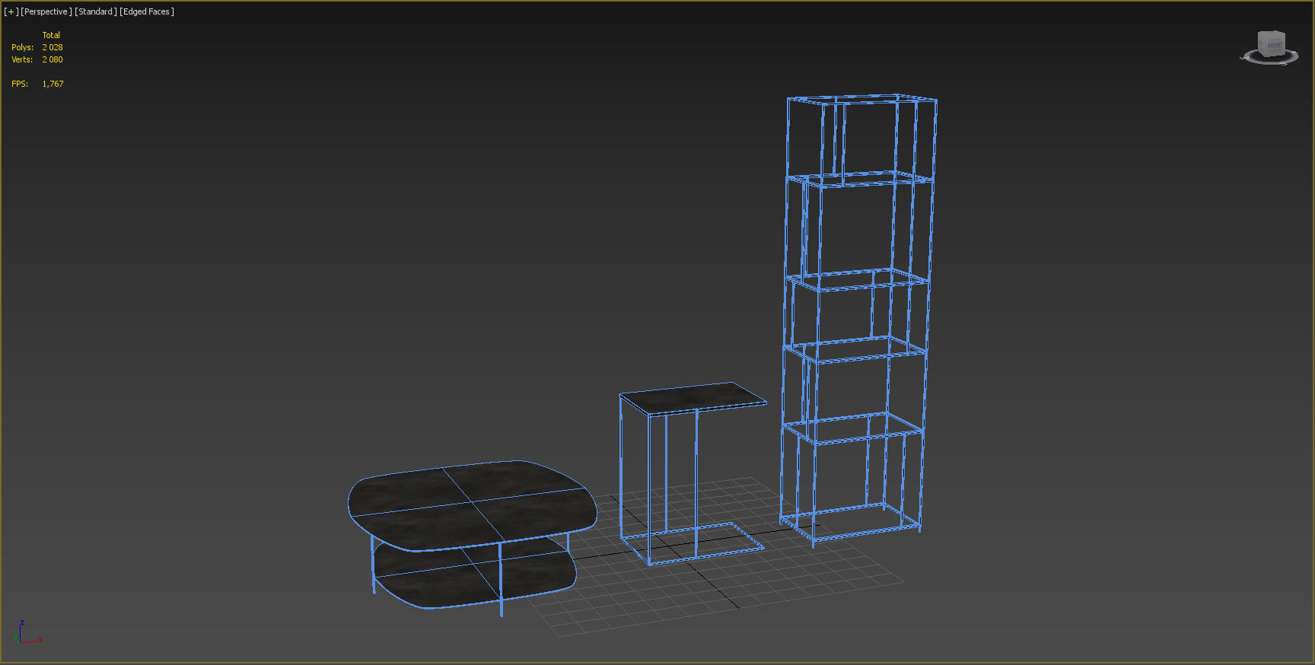
Task: Click the Total statistics header
Action: pyautogui.click(x=51, y=35)
